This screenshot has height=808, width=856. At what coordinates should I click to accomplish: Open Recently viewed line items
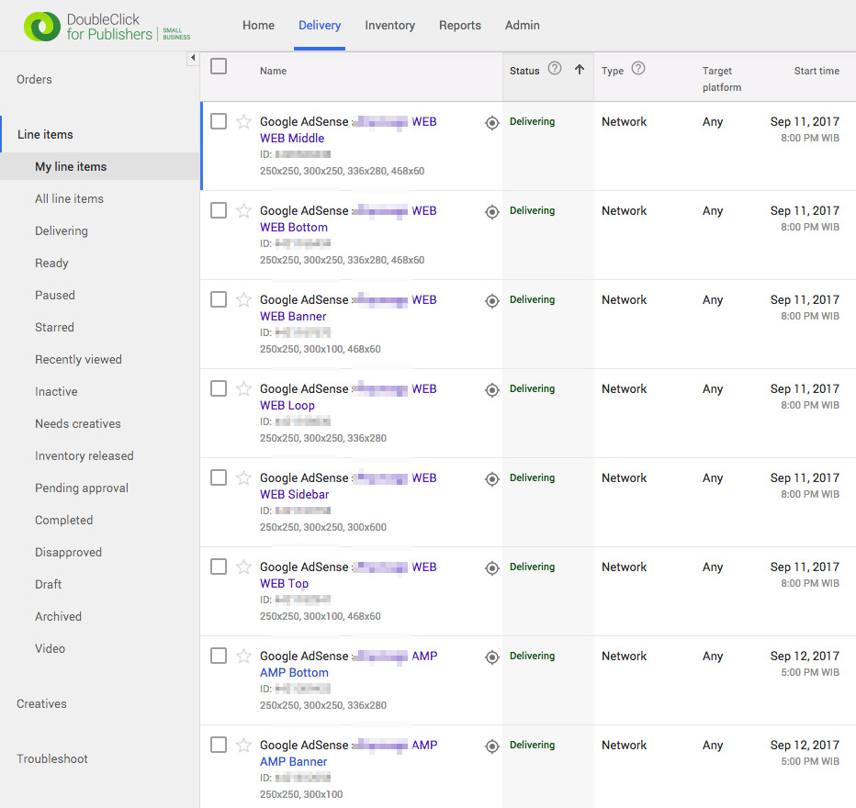[79, 360]
